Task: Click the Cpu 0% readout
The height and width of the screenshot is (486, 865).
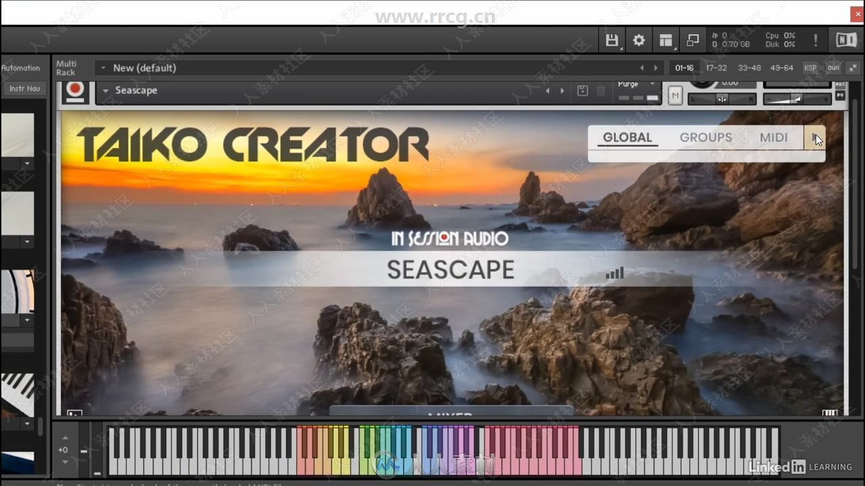Action: pos(780,36)
